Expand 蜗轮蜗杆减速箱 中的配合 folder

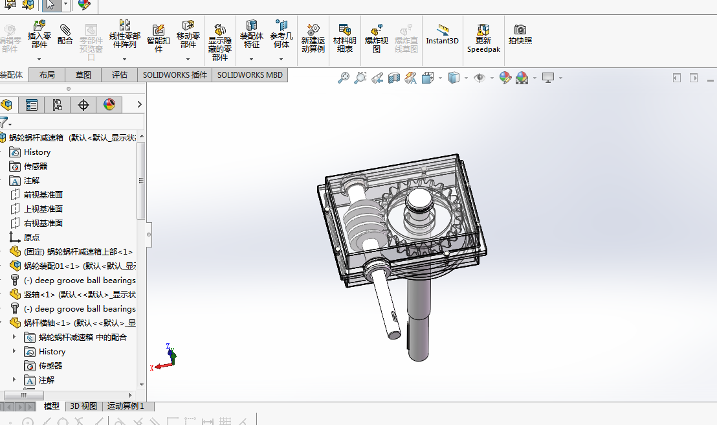click(14, 337)
